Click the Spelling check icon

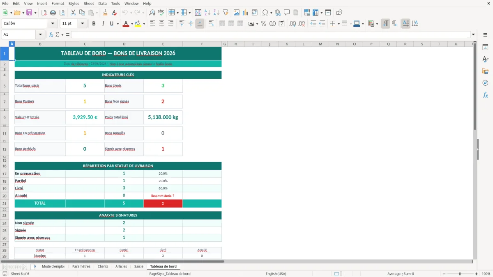[x=161, y=13]
